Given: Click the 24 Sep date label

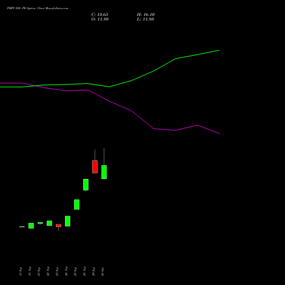Looking at the screenshot, I should pyautogui.click(x=66, y=271).
